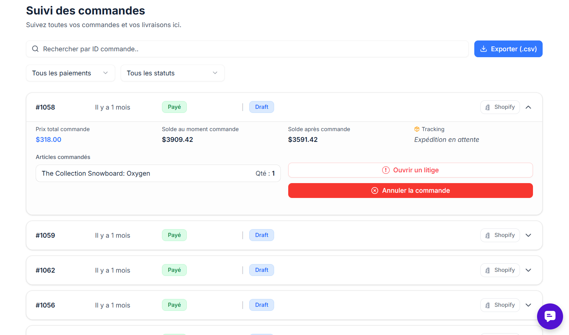Focus the Rechercher par ID commande field
This screenshot has width=569, height=335.
[247, 49]
